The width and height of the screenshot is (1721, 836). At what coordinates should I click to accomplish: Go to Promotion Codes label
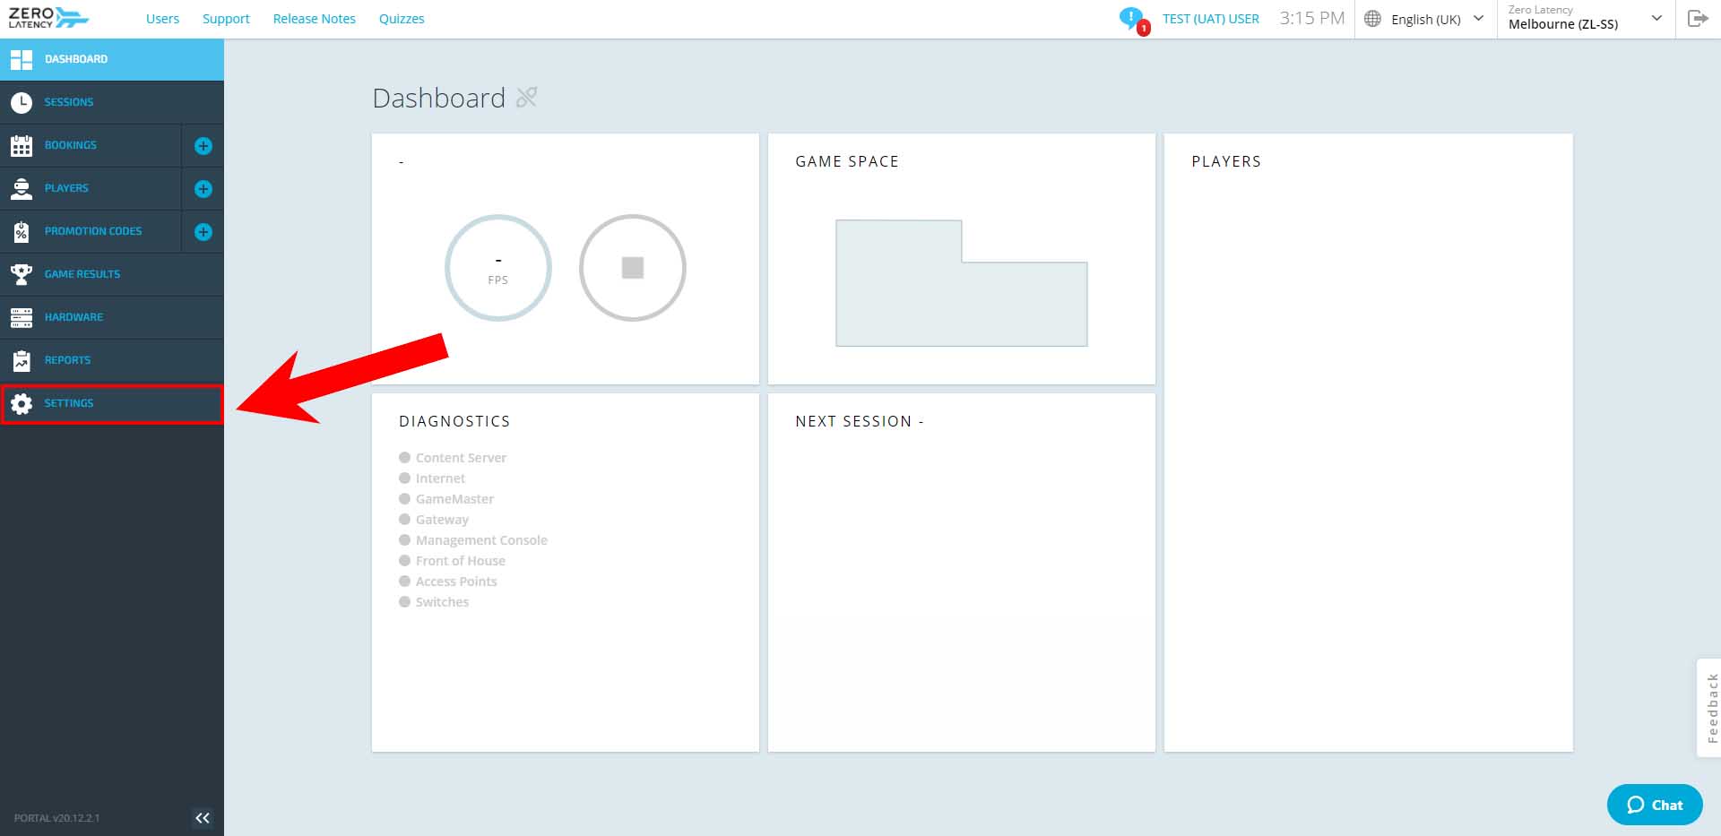93,231
